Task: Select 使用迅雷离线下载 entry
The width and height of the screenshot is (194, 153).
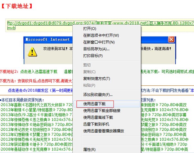Action: click(x=98, y=117)
